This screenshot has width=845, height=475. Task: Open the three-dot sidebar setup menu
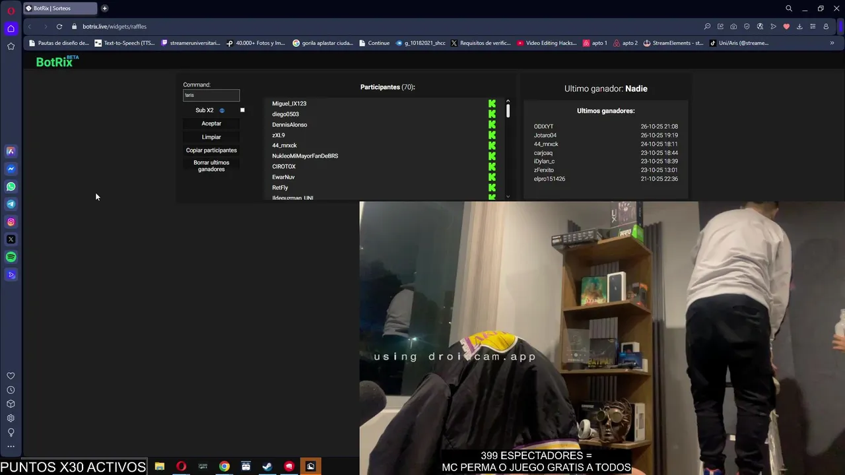pos(11,447)
